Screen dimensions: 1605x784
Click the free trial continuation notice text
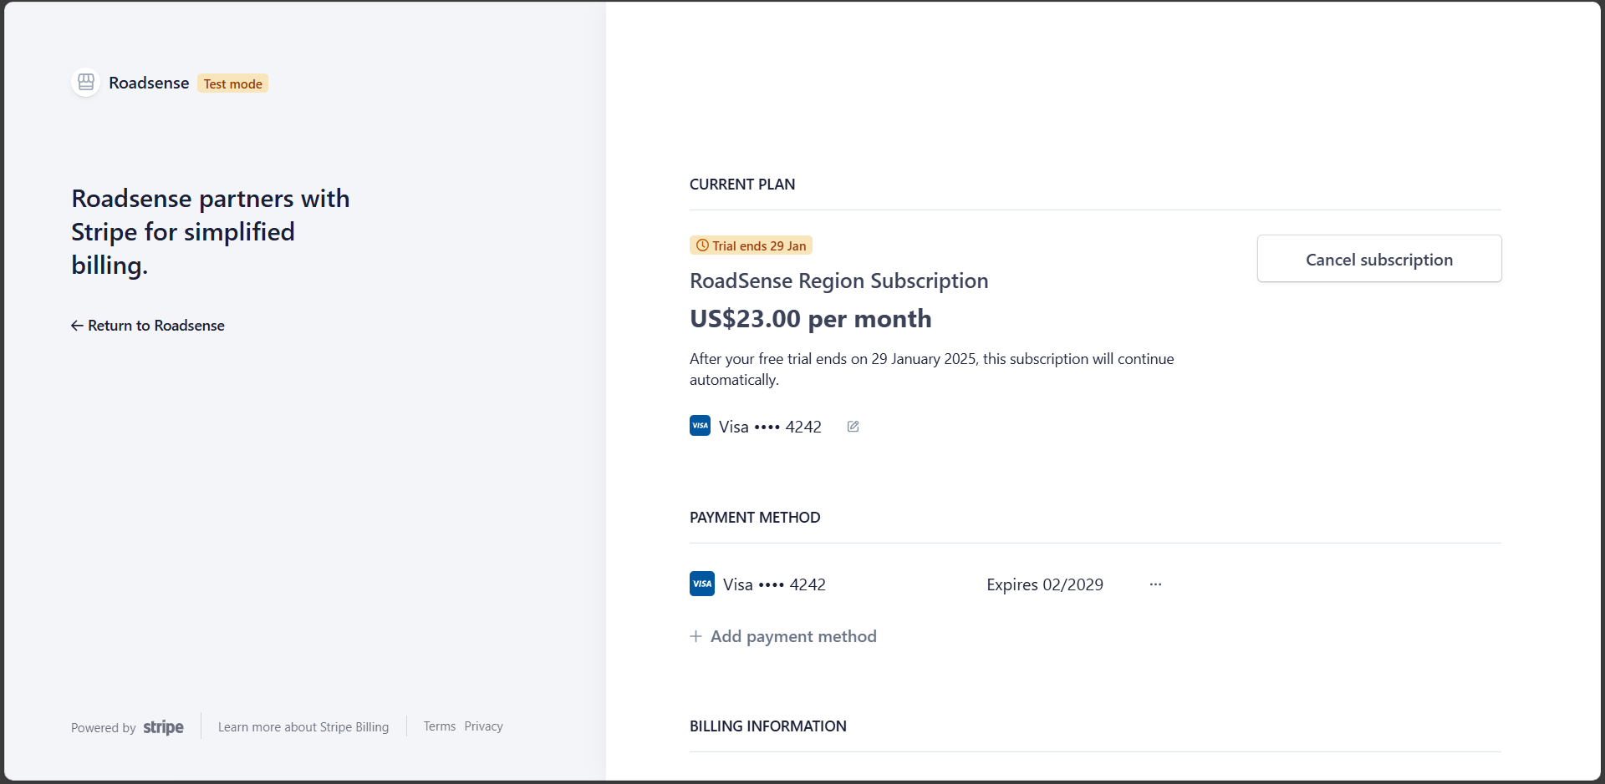click(x=931, y=369)
